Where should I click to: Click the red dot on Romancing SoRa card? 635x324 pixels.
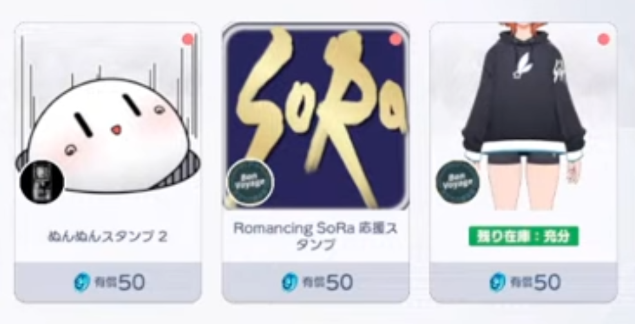[396, 39]
